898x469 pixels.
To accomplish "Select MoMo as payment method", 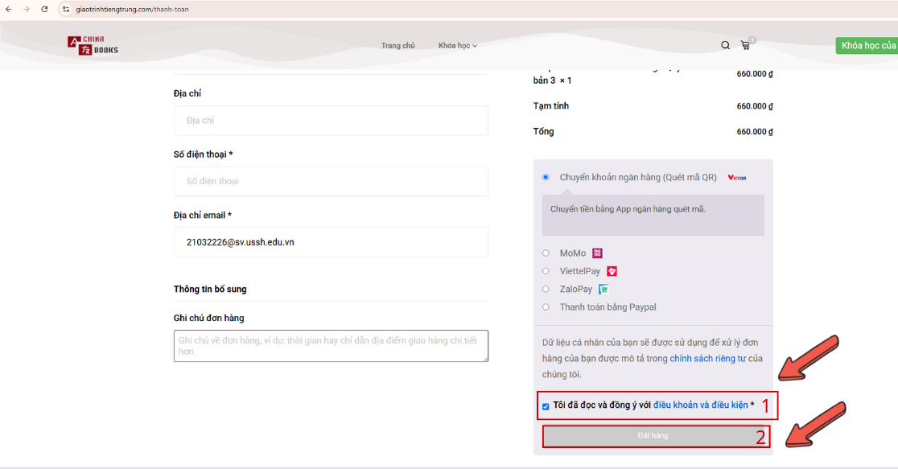I will pos(546,253).
